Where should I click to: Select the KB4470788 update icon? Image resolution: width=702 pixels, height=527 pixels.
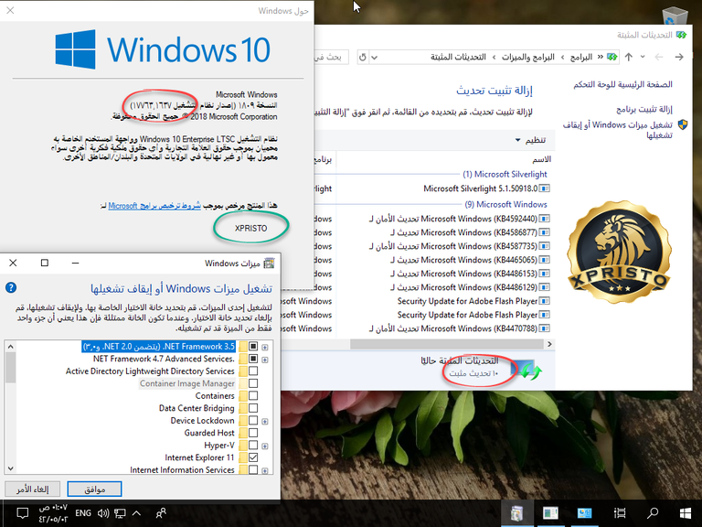click(545, 328)
